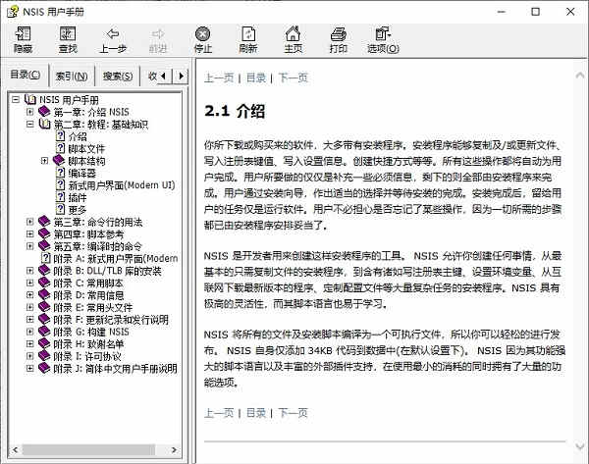
Task: Click the bottom 下一页 link
Action: click(x=293, y=413)
